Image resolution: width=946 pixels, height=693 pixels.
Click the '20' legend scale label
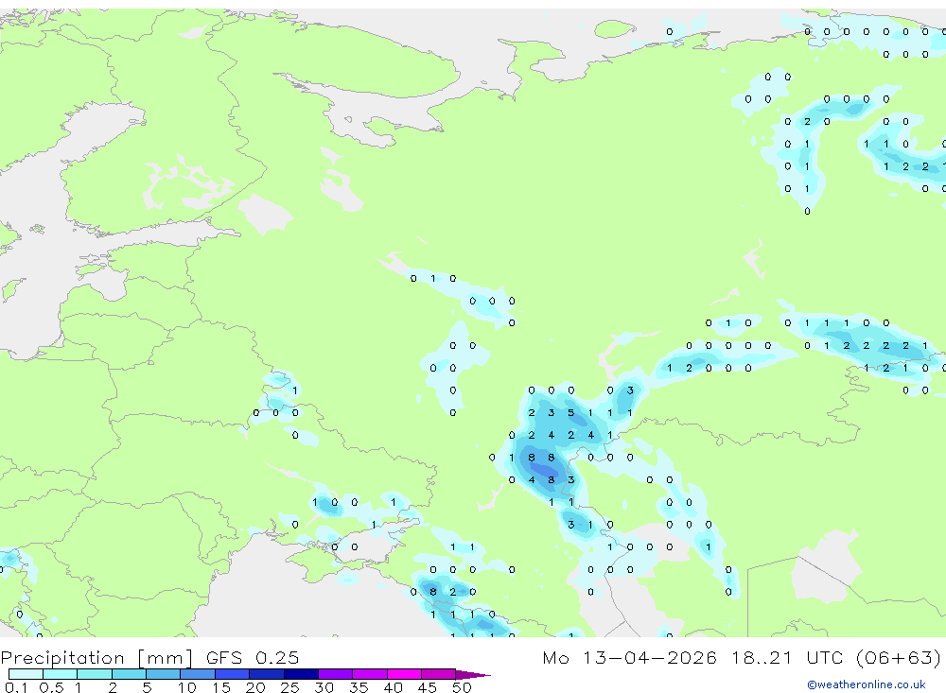255,687
